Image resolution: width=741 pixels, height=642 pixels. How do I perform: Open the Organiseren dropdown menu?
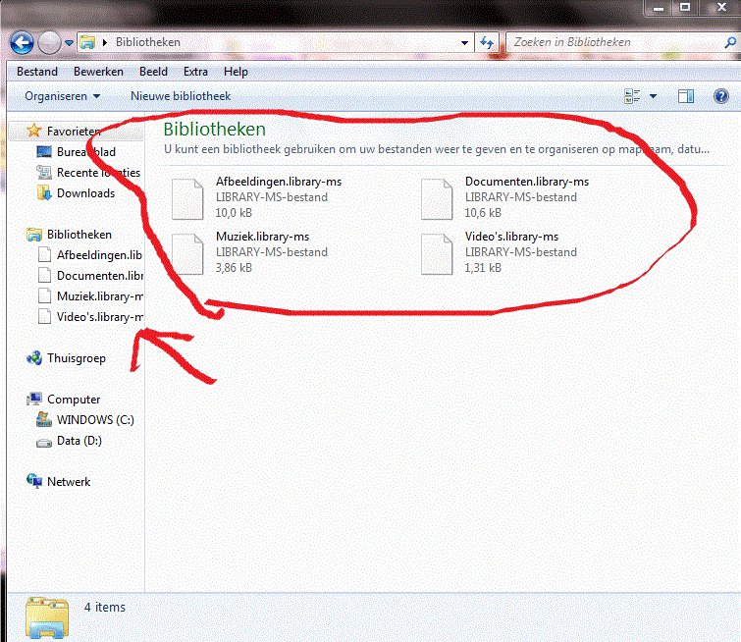coord(63,96)
